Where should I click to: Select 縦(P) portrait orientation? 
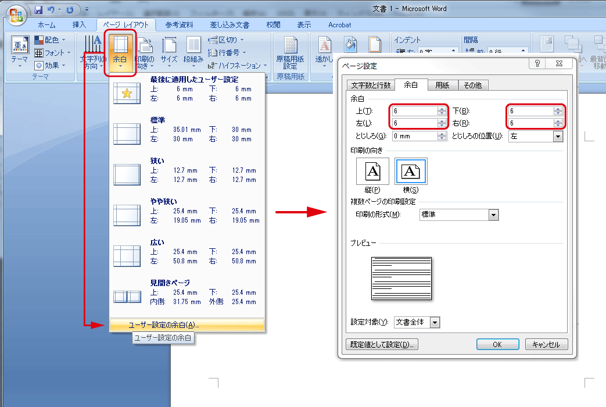pyautogui.click(x=372, y=171)
